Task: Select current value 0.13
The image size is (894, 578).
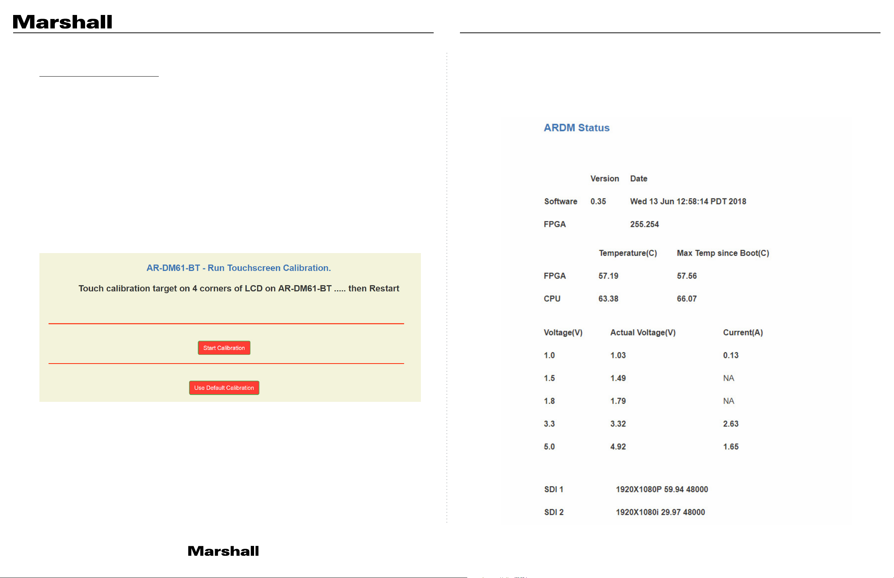Action: [730, 355]
